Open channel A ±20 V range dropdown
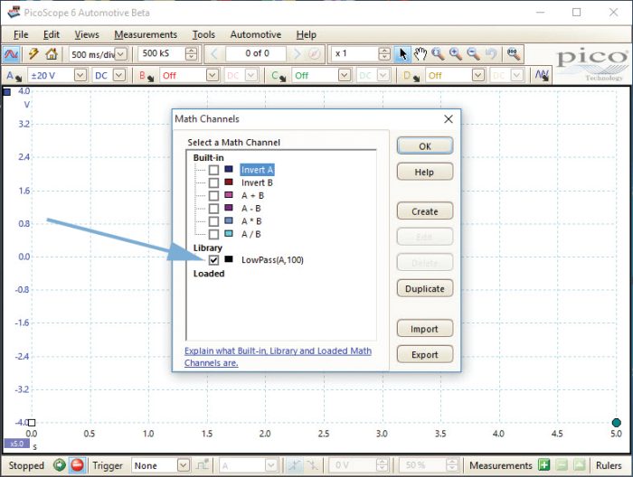 pos(80,75)
